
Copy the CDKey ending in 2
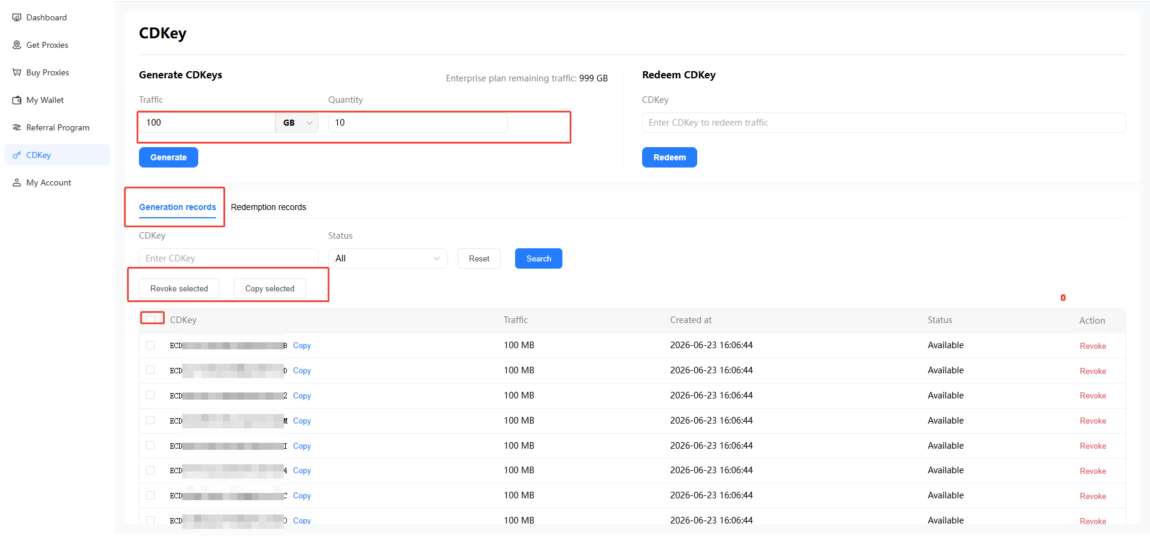coord(302,396)
